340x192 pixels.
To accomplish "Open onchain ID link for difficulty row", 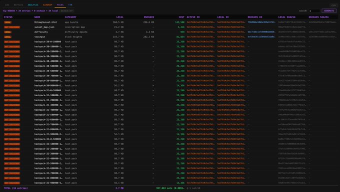I will 261,32.
